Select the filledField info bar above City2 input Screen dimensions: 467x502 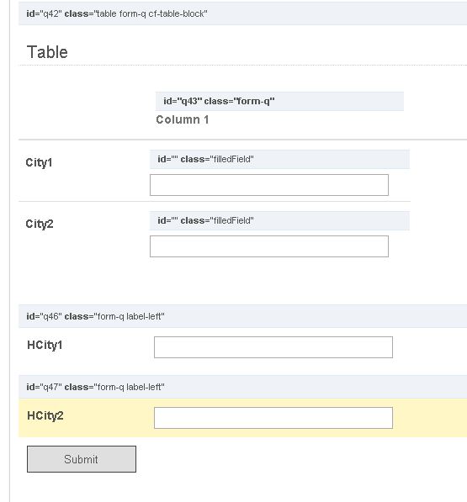tap(279, 220)
